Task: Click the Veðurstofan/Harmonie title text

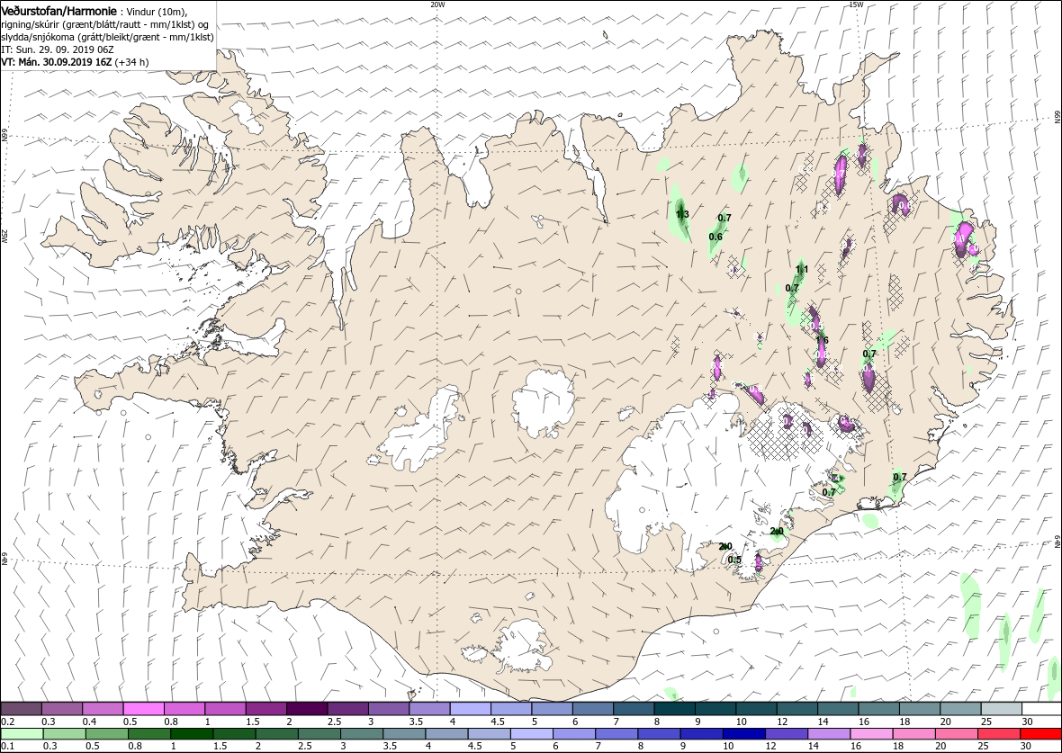Action: [x=59, y=12]
